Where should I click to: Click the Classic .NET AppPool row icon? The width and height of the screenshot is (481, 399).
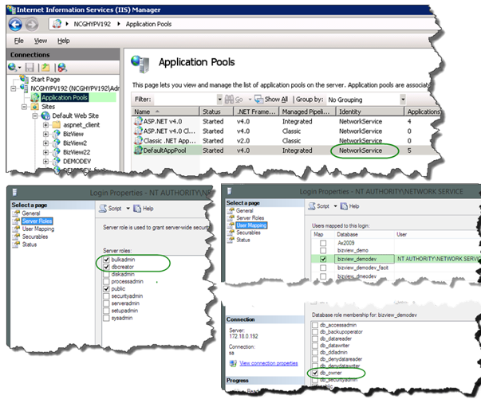138,140
